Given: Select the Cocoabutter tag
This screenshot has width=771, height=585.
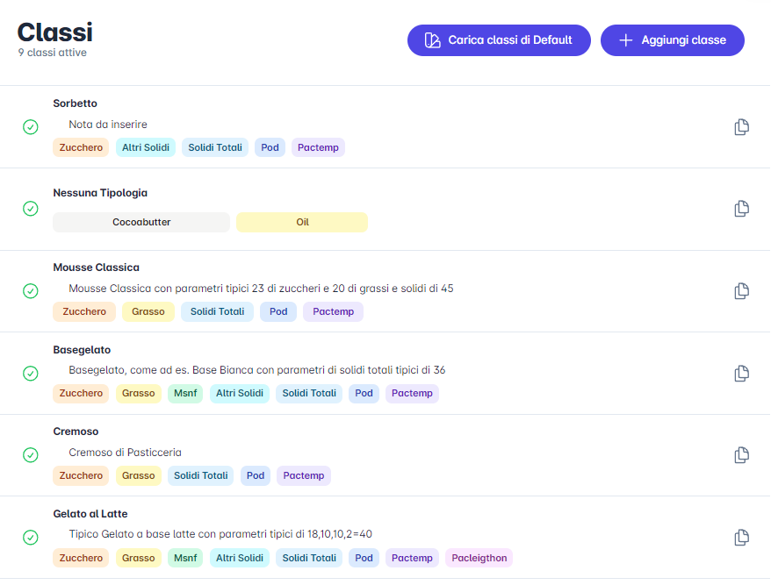Looking at the screenshot, I should pos(141,223).
